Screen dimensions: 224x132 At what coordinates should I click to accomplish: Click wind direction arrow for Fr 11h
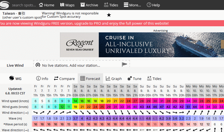click(36, 113)
